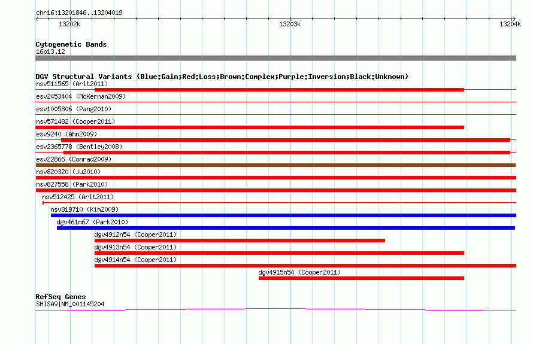Open the SHISA9|NM_001145204 gene label
The width and height of the screenshot is (533, 344).
click(70, 305)
